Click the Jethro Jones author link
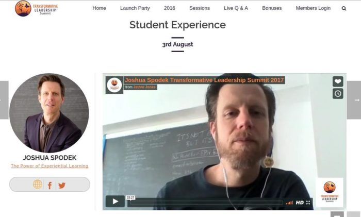This screenshot has height=217, width=361. [144, 87]
